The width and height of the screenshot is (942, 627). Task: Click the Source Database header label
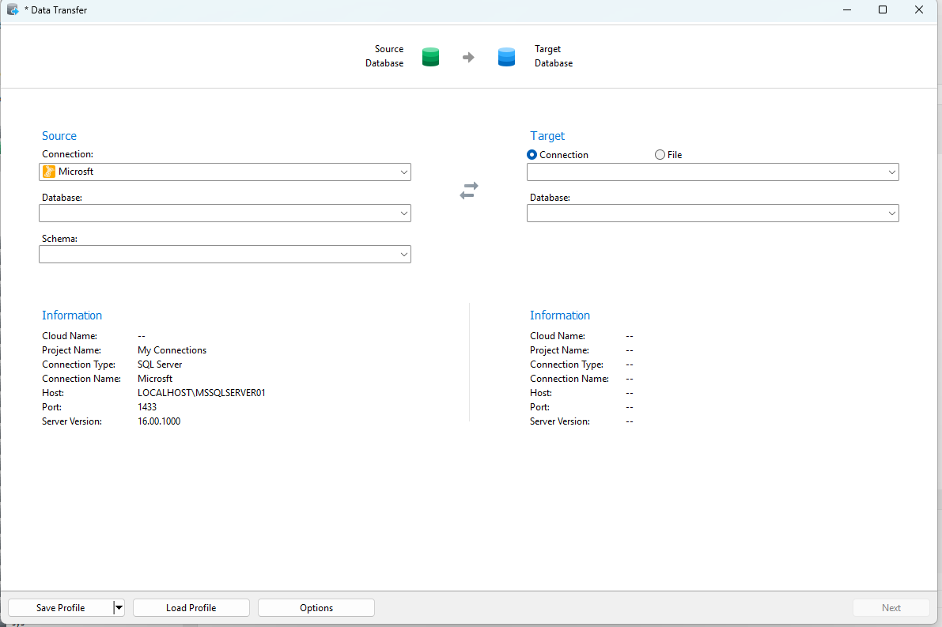coord(384,56)
